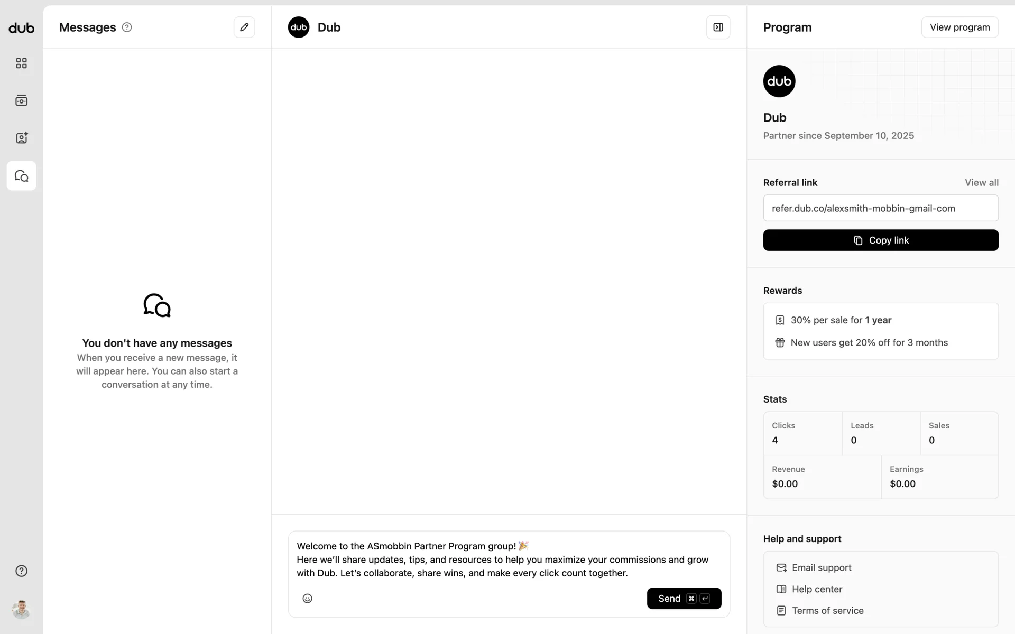The image size is (1015, 634).
Task: Open the Help center link
Action: click(x=817, y=589)
